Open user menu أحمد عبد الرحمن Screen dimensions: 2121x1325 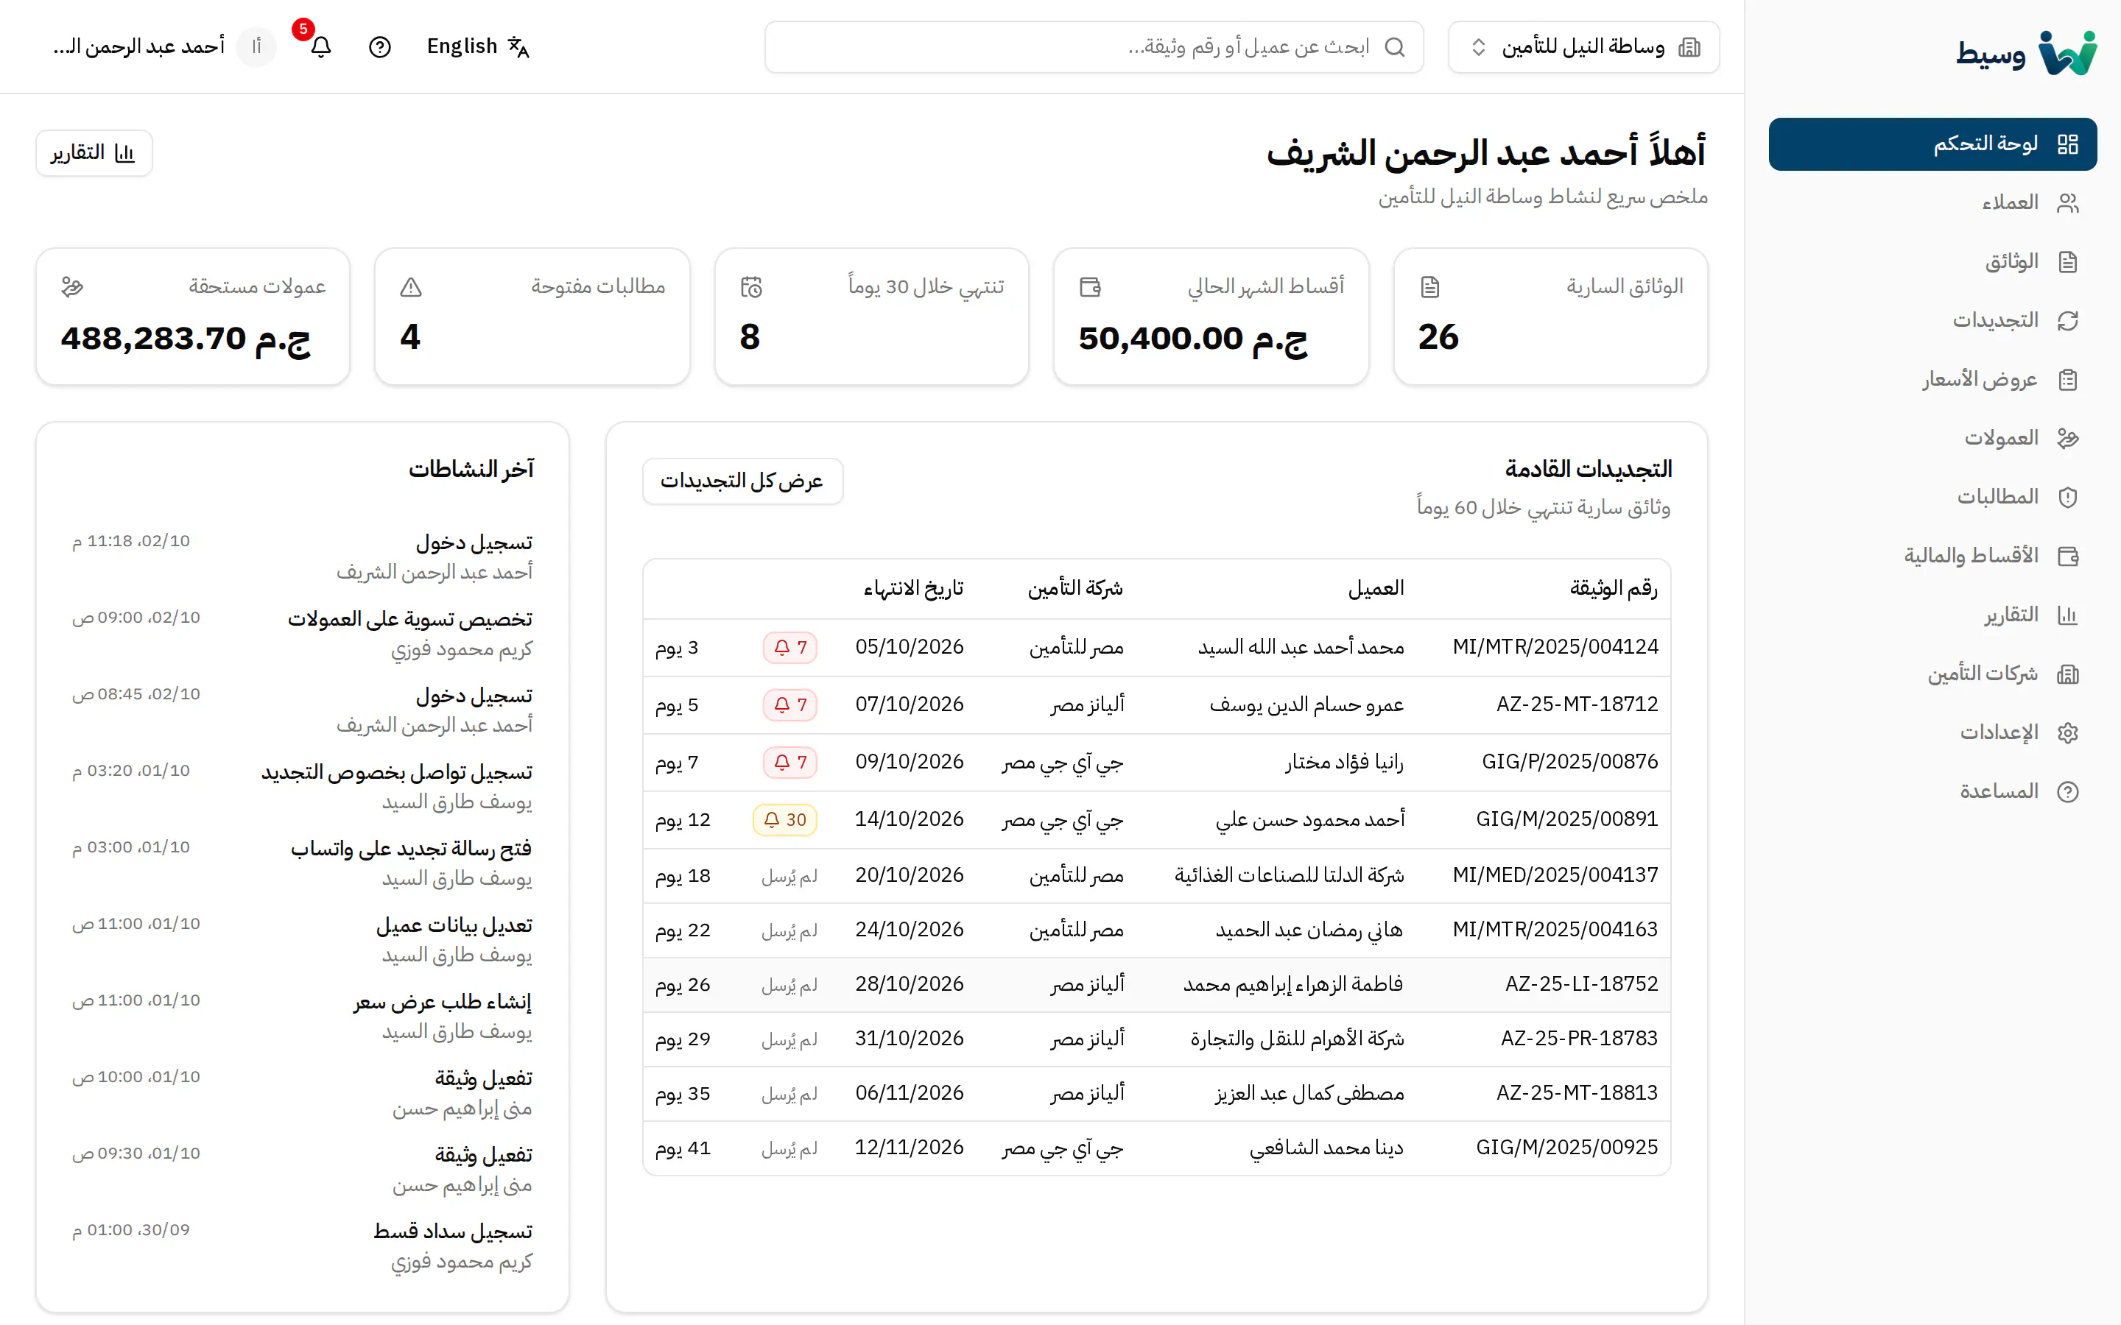click(x=164, y=46)
